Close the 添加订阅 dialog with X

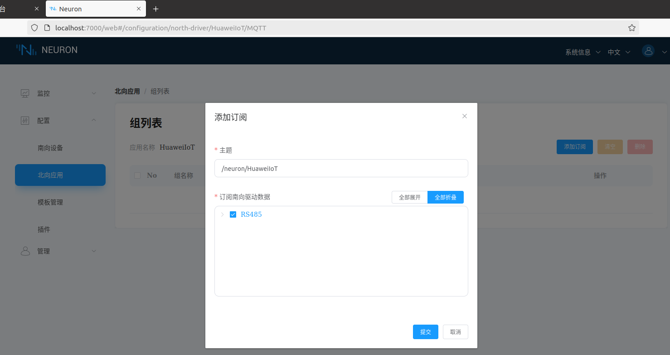point(464,116)
